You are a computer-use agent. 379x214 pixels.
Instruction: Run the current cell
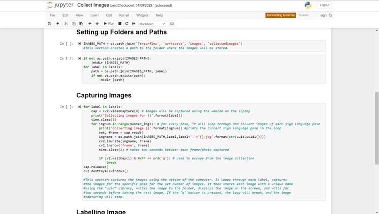pos(109,24)
